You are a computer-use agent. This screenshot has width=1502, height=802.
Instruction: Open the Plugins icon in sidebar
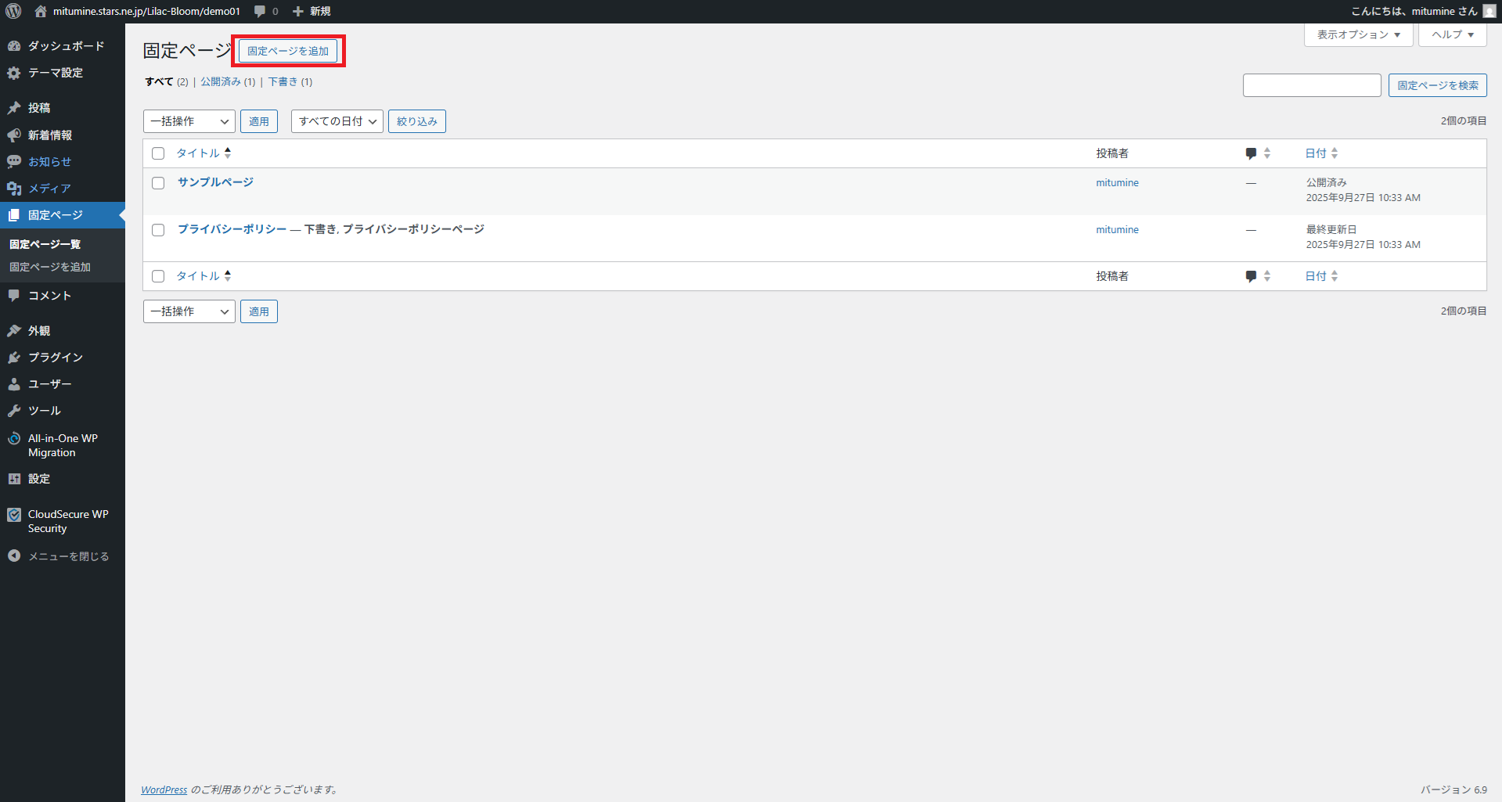pyautogui.click(x=14, y=358)
